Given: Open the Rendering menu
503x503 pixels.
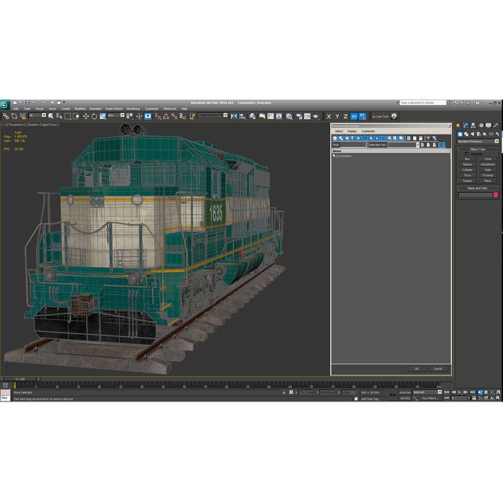Looking at the screenshot, I should (133, 109).
